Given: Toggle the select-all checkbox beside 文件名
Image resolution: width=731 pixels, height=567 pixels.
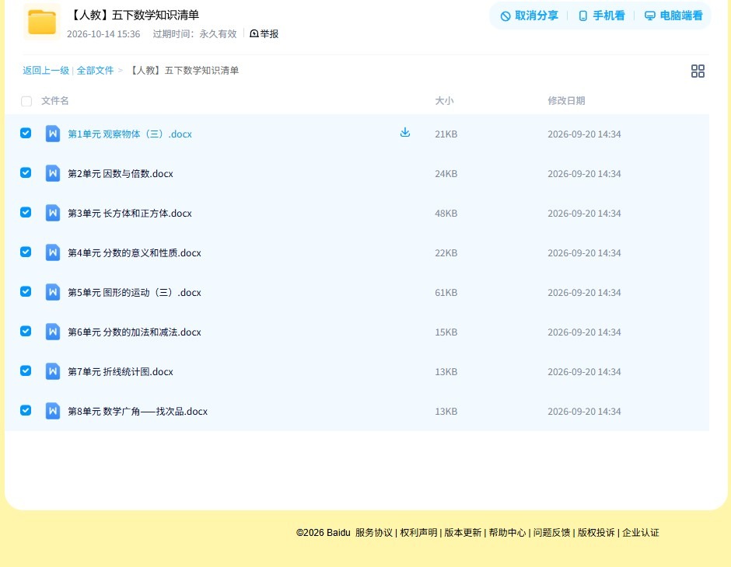Looking at the screenshot, I should [26, 101].
